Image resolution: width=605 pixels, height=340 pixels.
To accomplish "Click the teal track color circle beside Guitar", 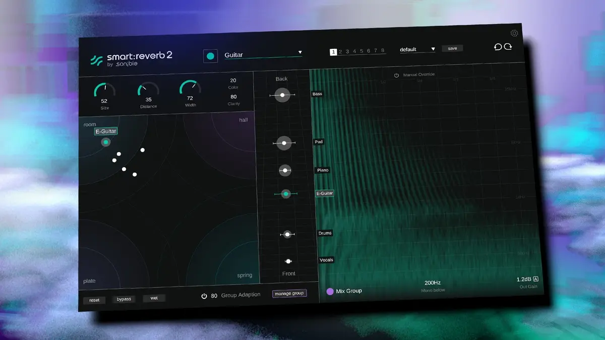I will click(210, 55).
